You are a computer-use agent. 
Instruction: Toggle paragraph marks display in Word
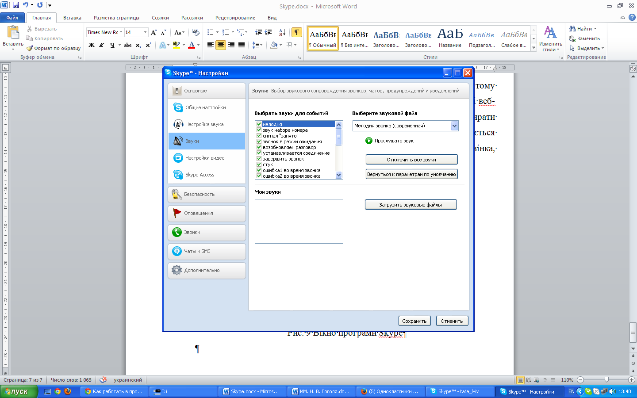[297, 32]
